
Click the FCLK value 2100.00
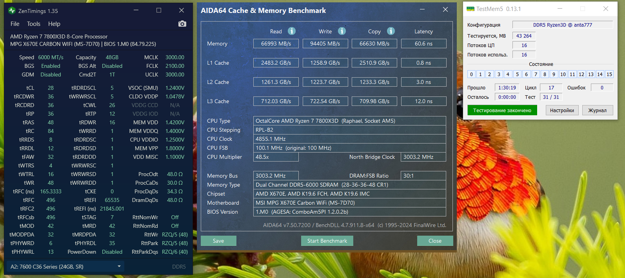coord(175,66)
